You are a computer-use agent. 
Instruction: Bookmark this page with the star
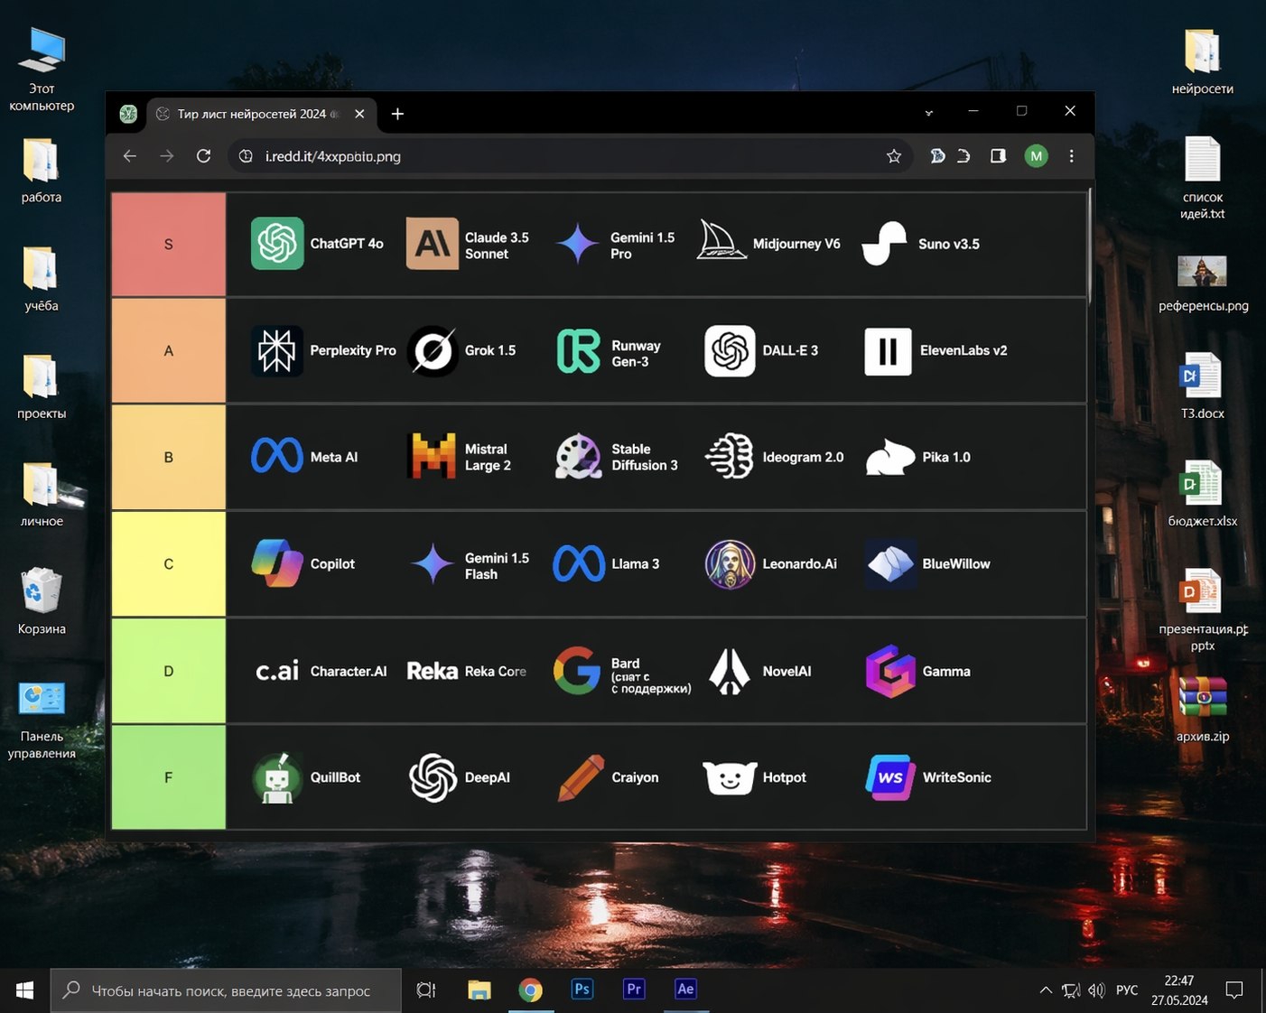(x=894, y=156)
